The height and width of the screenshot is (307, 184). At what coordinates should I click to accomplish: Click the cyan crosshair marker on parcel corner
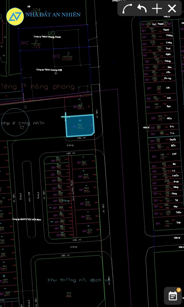(x=65, y=116)
